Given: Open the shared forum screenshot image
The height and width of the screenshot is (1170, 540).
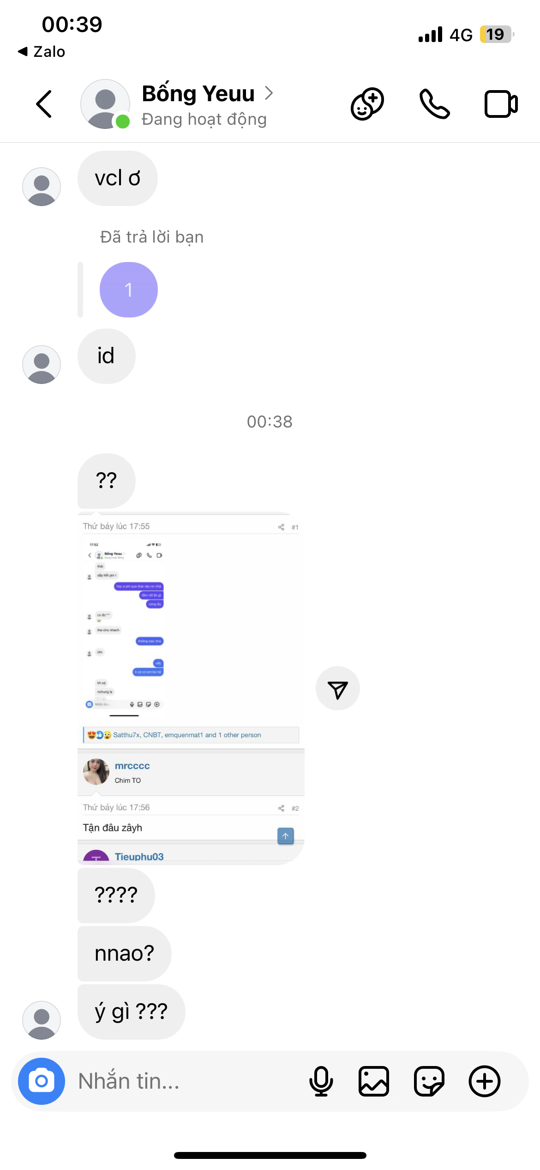Looking at the screenshot, I should 191,688.
